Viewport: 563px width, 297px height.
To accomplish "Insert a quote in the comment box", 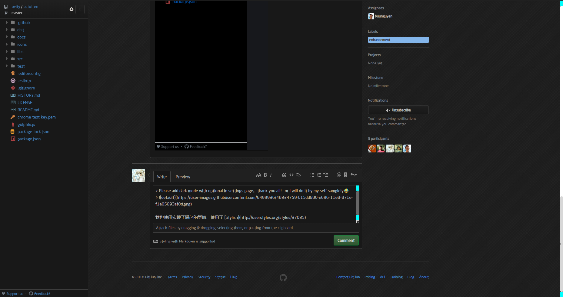I will [284, 175].
